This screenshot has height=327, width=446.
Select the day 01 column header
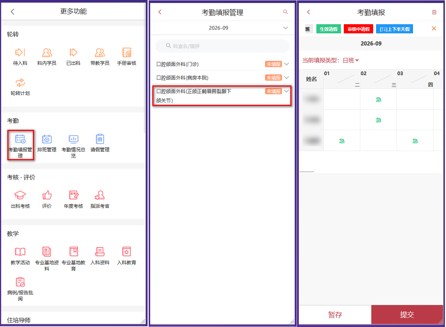tap(342, 79)
